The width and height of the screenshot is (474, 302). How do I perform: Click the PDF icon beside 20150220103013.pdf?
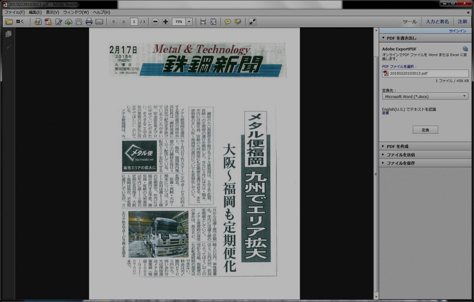coord(386,74)
